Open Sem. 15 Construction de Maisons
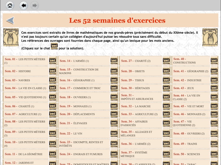The width and height of the screenshot is (221, 165). click(x=84, y=71)
